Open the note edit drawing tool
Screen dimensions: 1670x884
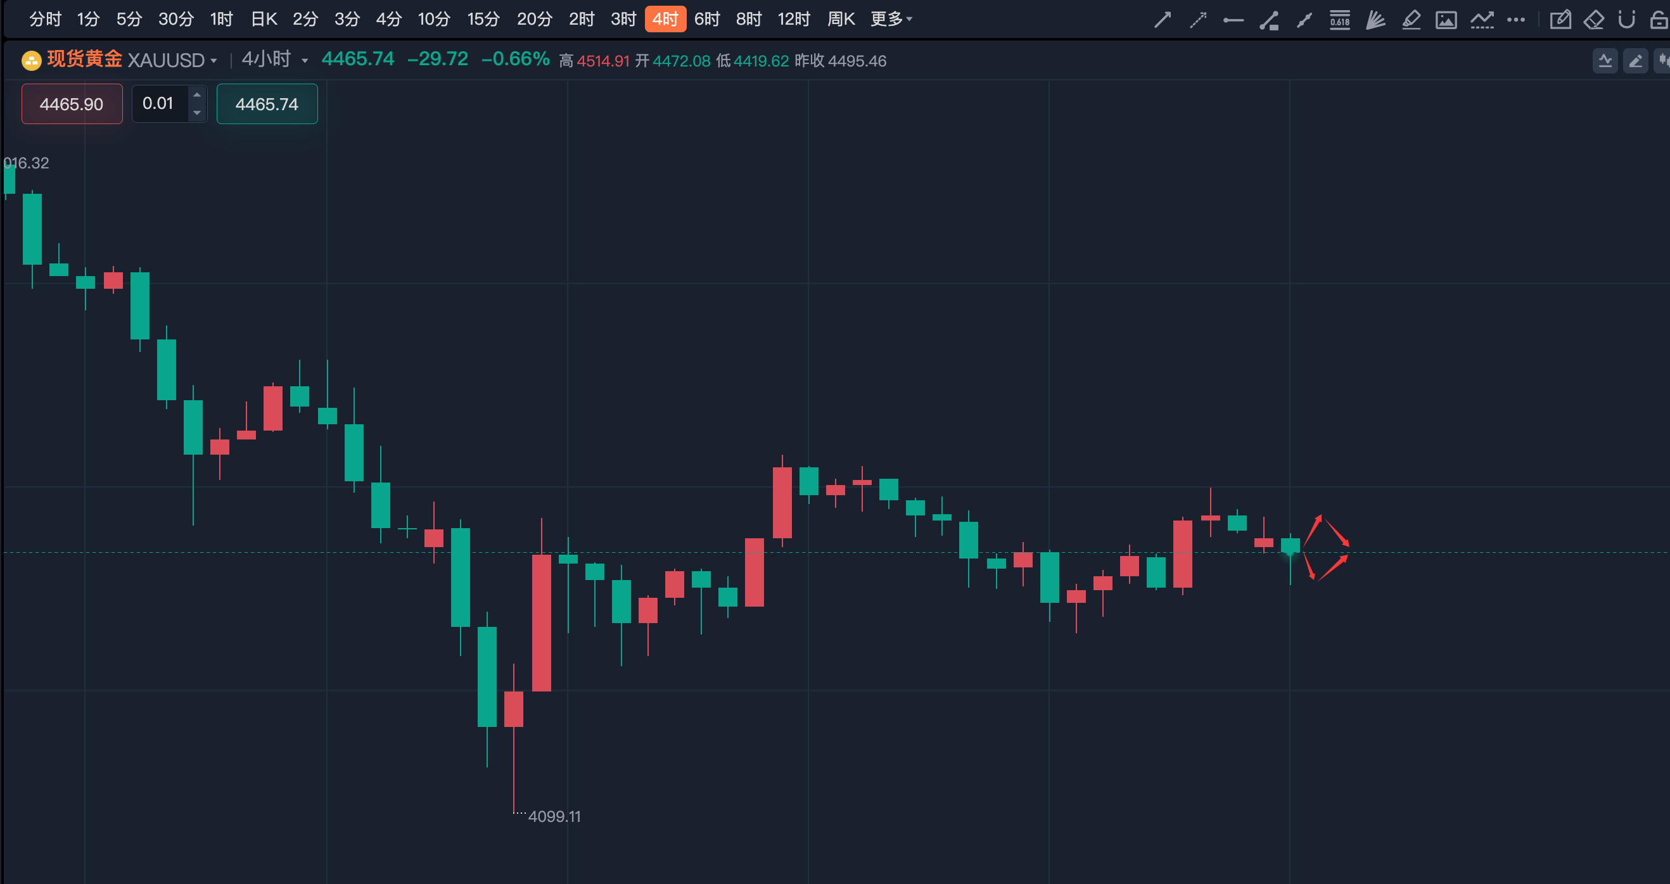(1559, 20)
